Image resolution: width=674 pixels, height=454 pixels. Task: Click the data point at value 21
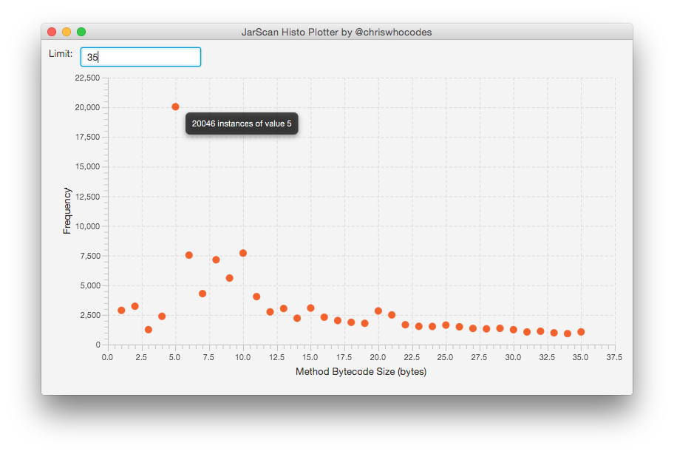[392, 315]
